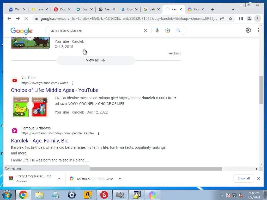Close the 'Buy' tab
The height and width of the screenshot is (200, 267).
(x=91, y=9)
